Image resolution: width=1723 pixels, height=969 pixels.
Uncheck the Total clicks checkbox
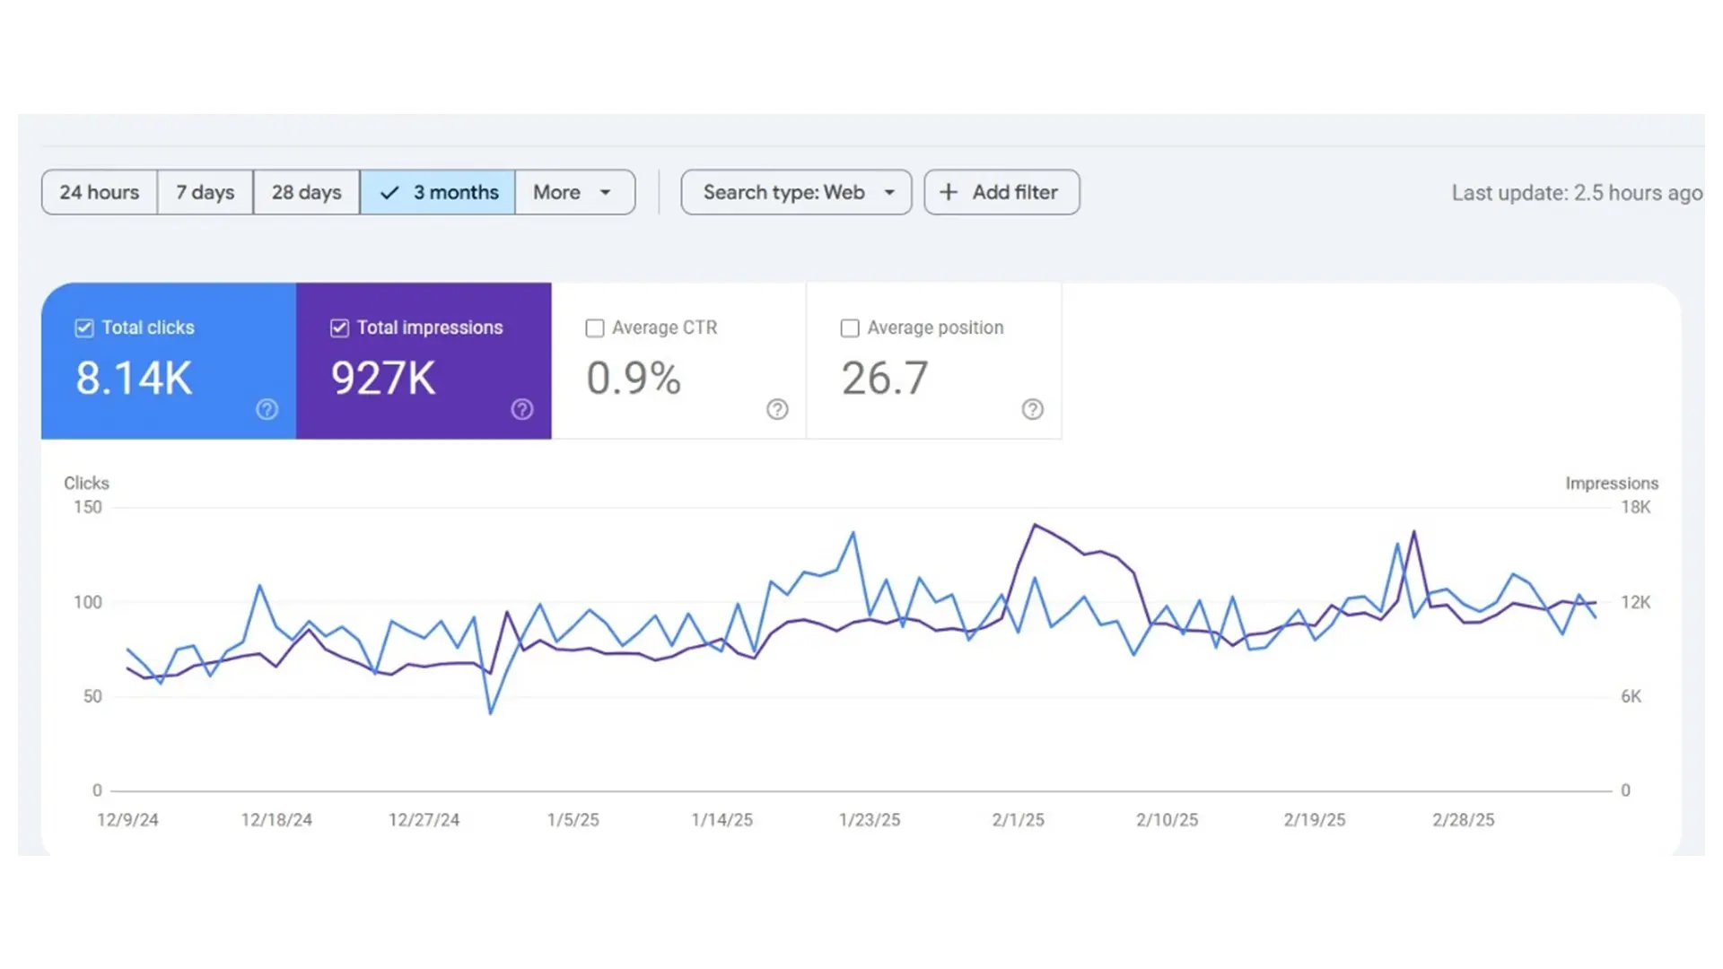pyautogui.click(x=84, y=328)
